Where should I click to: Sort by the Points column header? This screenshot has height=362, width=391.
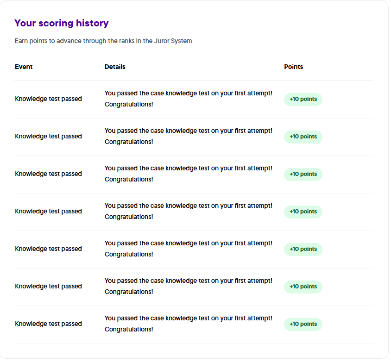294,67
